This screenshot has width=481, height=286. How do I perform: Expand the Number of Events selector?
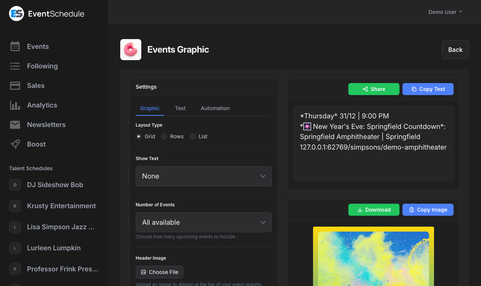[x=203, y=222]
